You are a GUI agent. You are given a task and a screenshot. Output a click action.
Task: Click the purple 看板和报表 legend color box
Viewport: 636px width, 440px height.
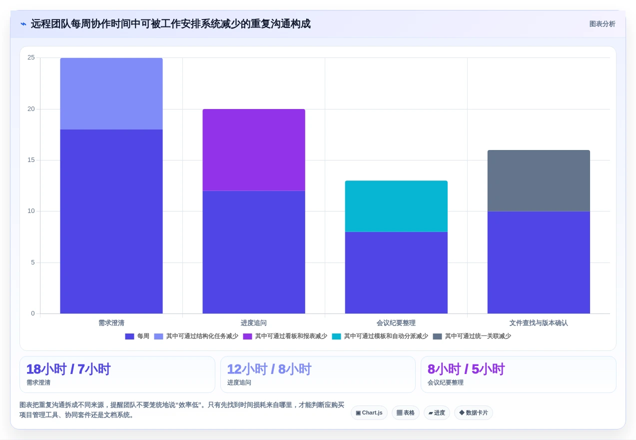click(x=247, y=336)
